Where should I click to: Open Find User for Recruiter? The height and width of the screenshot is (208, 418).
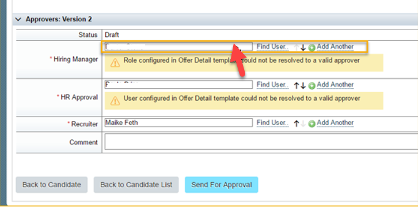pyautogui.click(x=272, y=123)
